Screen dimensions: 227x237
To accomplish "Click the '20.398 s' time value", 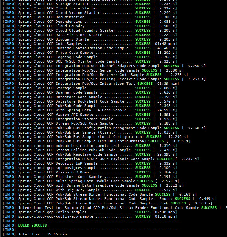I will coord(166,155).
